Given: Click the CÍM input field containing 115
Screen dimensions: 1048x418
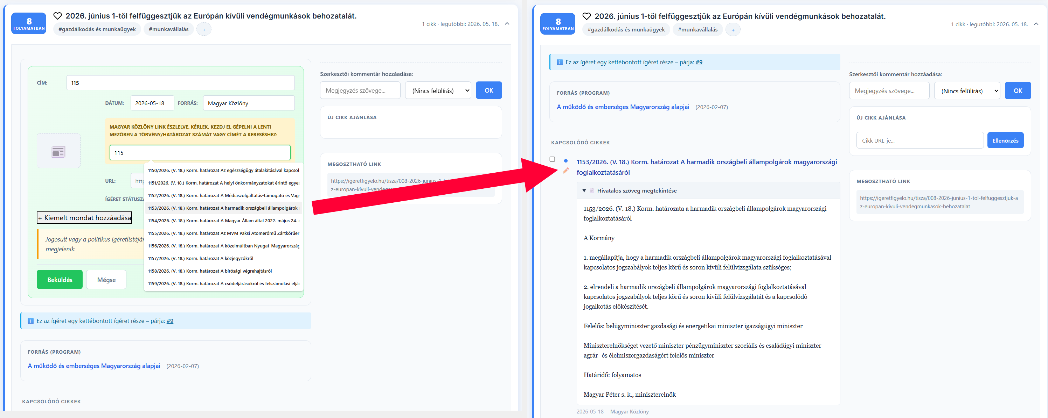Looking at the screenshot, I should tap(181, 83).
